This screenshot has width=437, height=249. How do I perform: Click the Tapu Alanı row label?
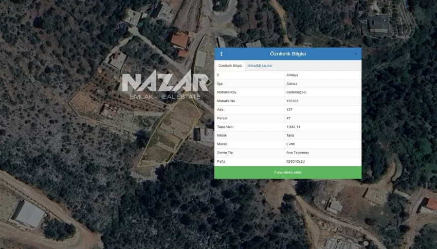tap(225, 127)
